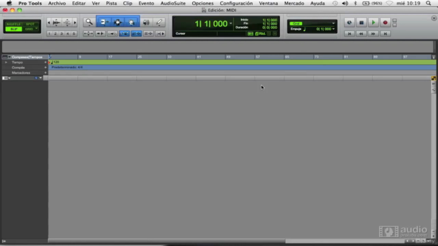Open Edit window toolbar menu arrow
438x246 pixels.
(x=433, y=18)
